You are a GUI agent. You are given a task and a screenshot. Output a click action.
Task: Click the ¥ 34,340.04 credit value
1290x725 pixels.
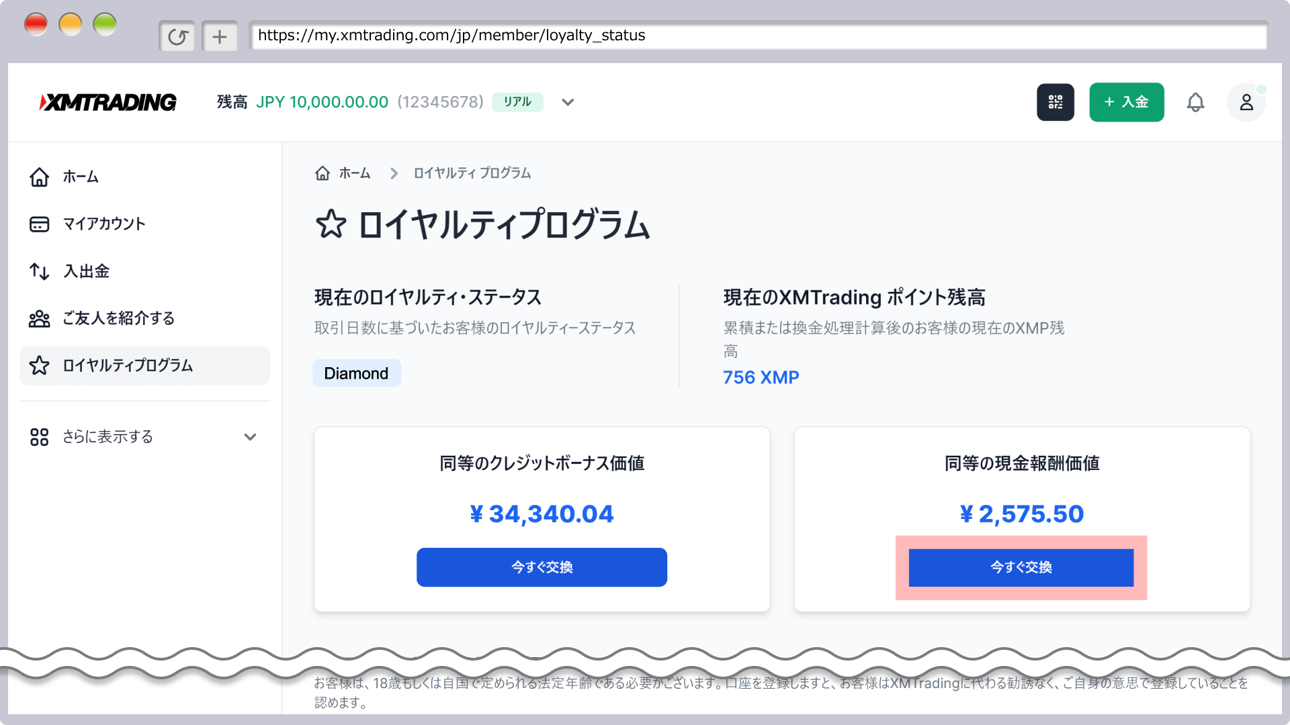click(x=542, y=514)
